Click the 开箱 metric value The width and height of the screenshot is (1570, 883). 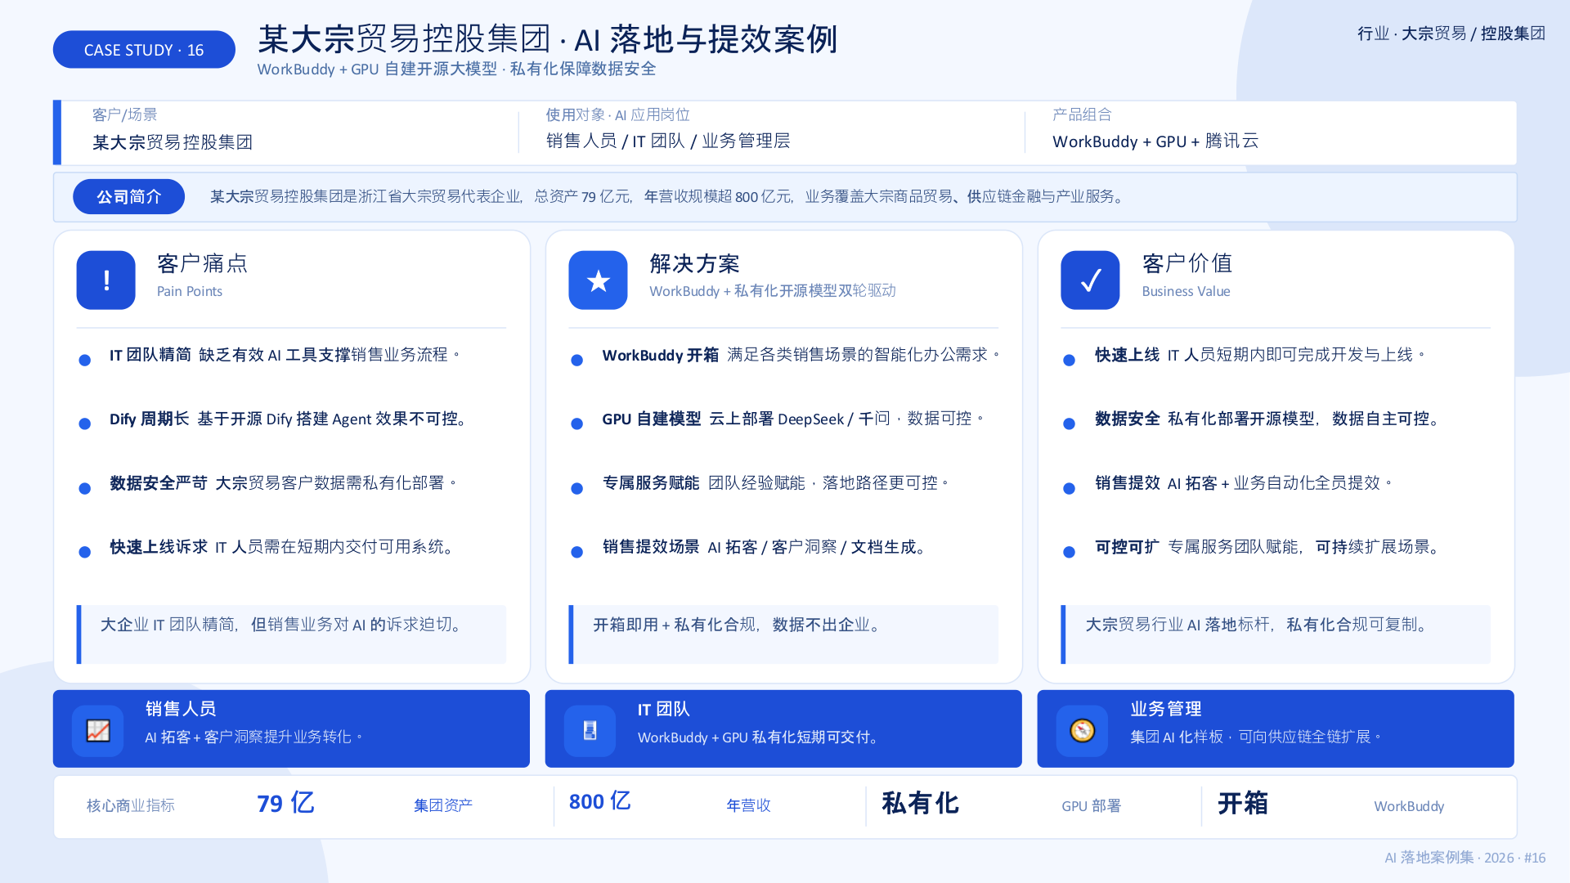click(1243, 803)
